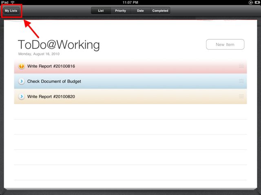Tap the rotation lock icon in status bar
Image resolution: width=261 pixels, height=195 pixels.
[x=251, y=2]
